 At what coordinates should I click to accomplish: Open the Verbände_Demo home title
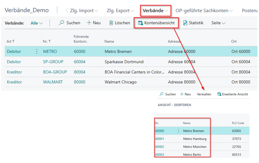coord(26,10)
